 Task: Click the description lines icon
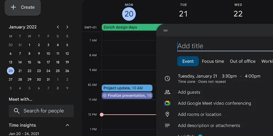167,125
